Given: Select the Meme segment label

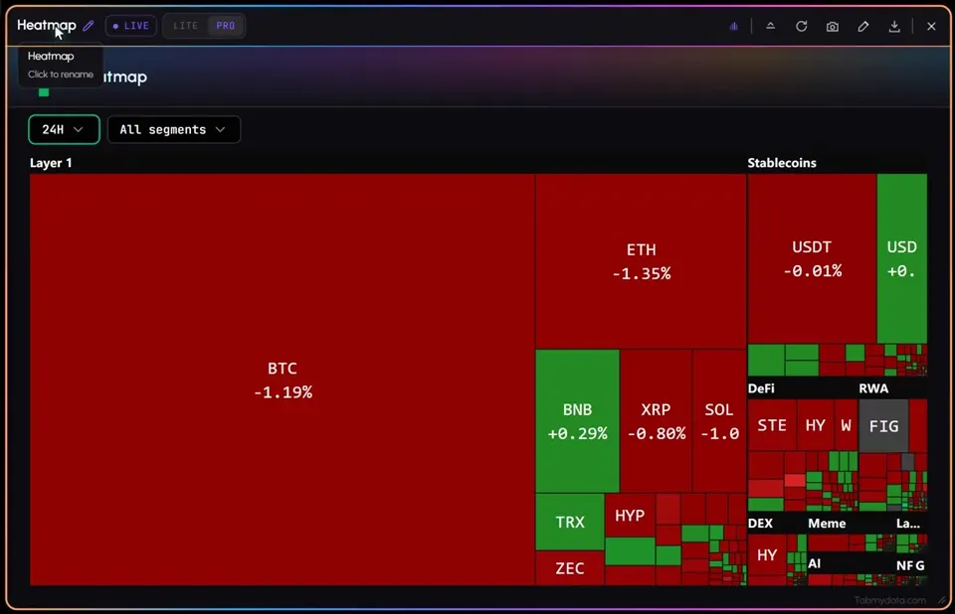Looking at the screenshot, I should 827,524.
